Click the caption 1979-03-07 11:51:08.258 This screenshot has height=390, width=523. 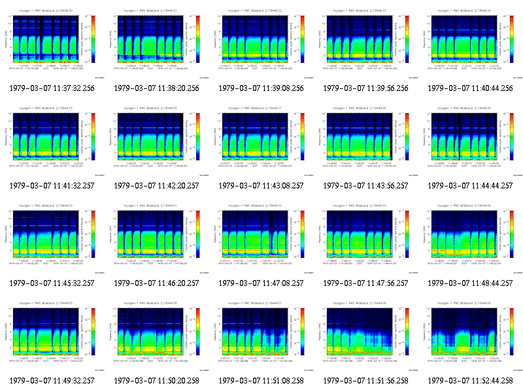[261, 381]
